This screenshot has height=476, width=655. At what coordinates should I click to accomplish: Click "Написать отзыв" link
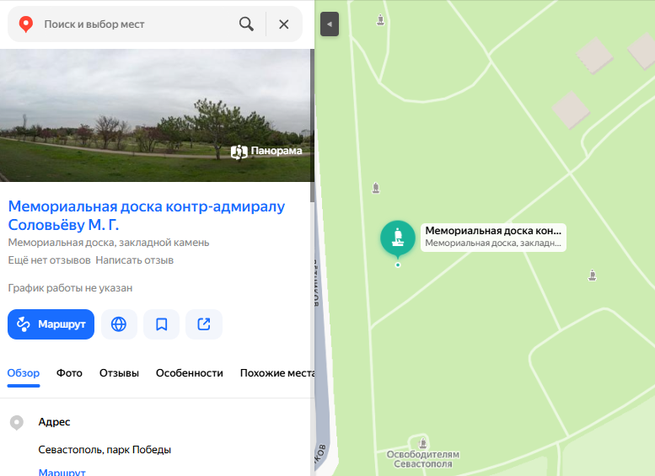click(135, 260)
